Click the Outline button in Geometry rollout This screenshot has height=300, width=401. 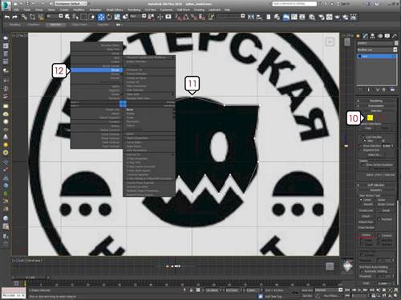point(367,235)
